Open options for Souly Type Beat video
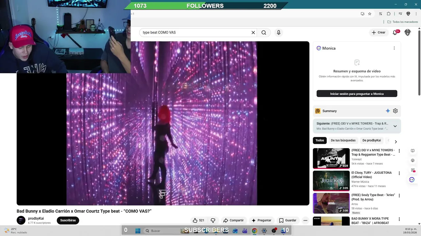 coord(399,196)
